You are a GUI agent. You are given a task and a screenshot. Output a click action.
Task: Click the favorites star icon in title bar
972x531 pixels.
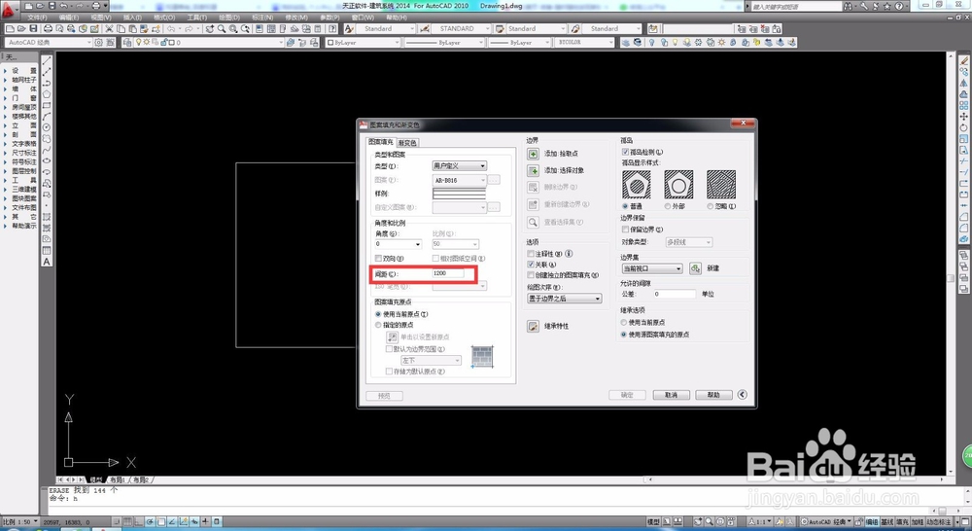(x=887, y=6)
